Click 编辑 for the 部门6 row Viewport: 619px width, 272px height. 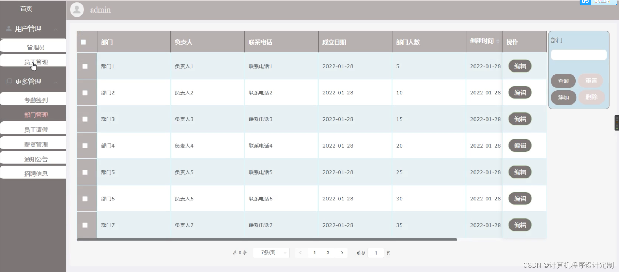520,199
